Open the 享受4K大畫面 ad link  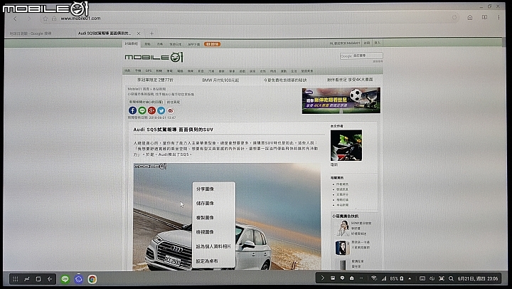click(350, 80)
